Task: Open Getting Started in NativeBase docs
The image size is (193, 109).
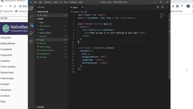Action: click(x=8, y=44)
